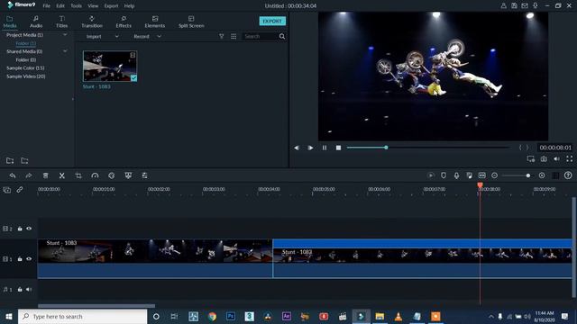Add a new folder in media panel

[x=10, y=160]
